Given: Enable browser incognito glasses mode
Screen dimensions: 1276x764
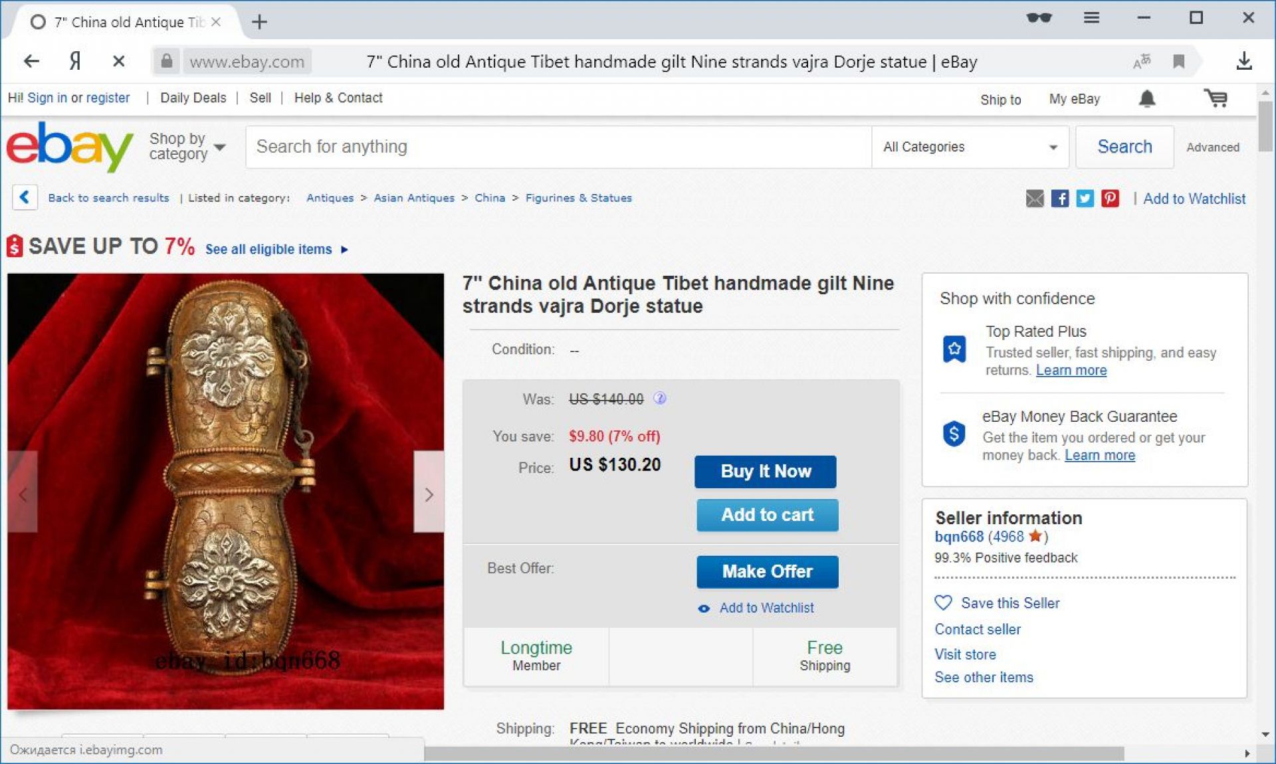Looking at the screenshot, I should 1039,19.
